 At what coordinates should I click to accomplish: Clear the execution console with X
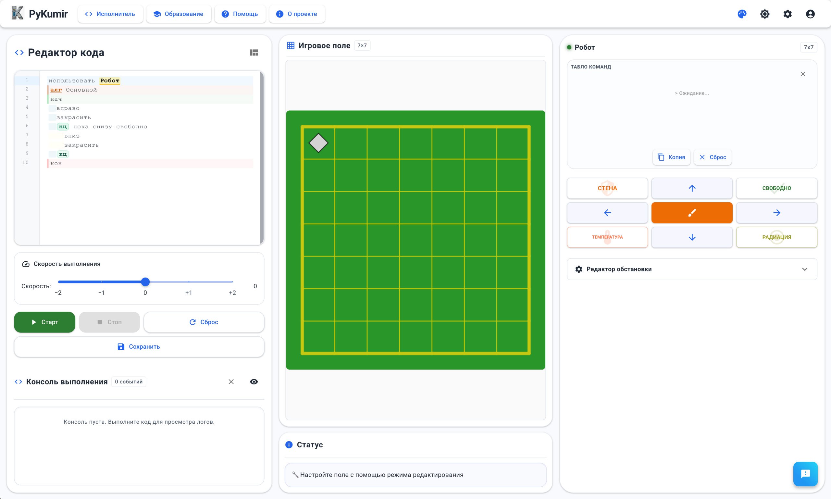click(231, 382)
